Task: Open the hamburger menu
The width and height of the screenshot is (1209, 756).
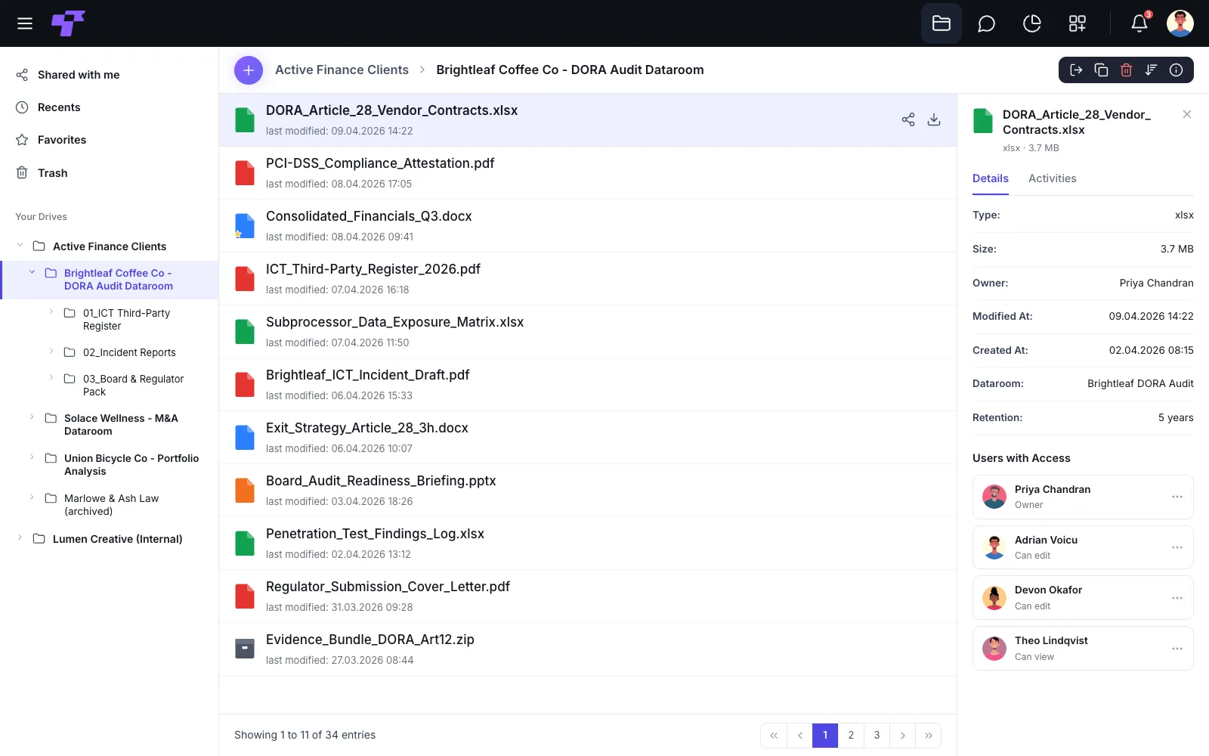Action: point(25,23)
